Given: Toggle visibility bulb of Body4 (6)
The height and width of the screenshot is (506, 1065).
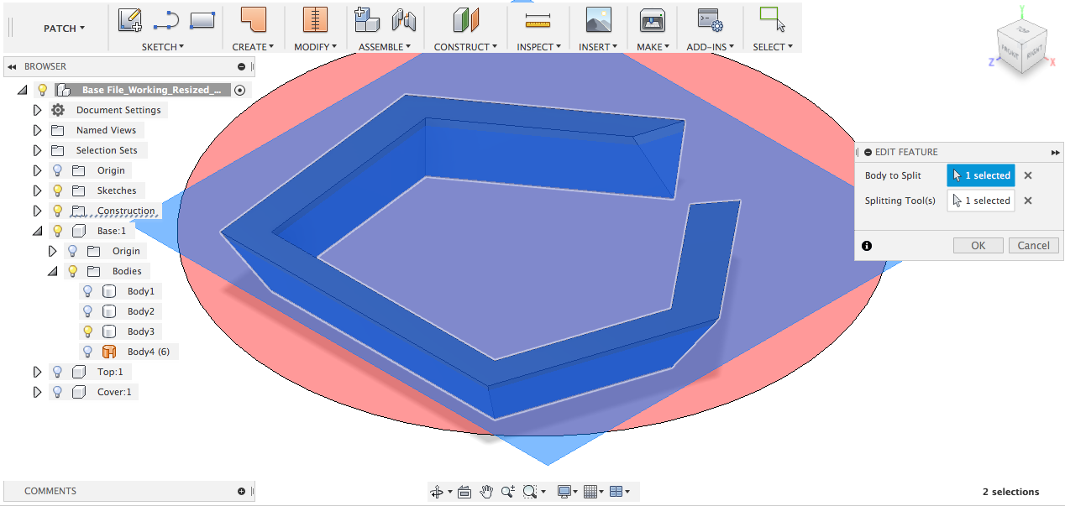Looking at the screenshot, I should [x=87, y=352].
